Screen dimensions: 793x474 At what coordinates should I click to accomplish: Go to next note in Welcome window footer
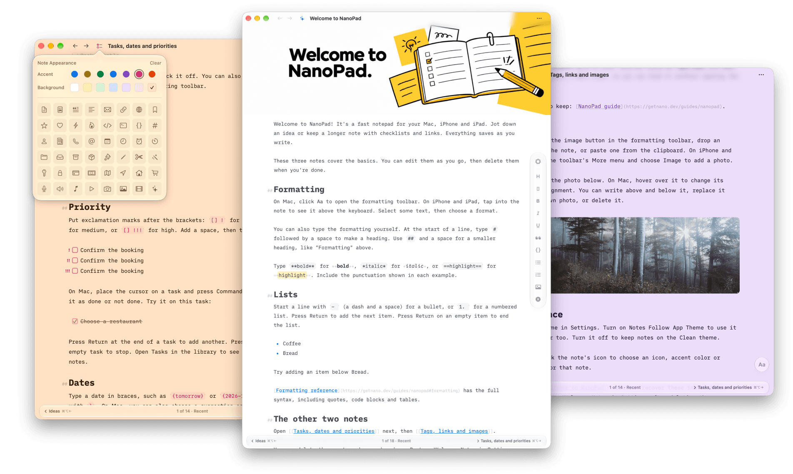(x=509, y=441)
